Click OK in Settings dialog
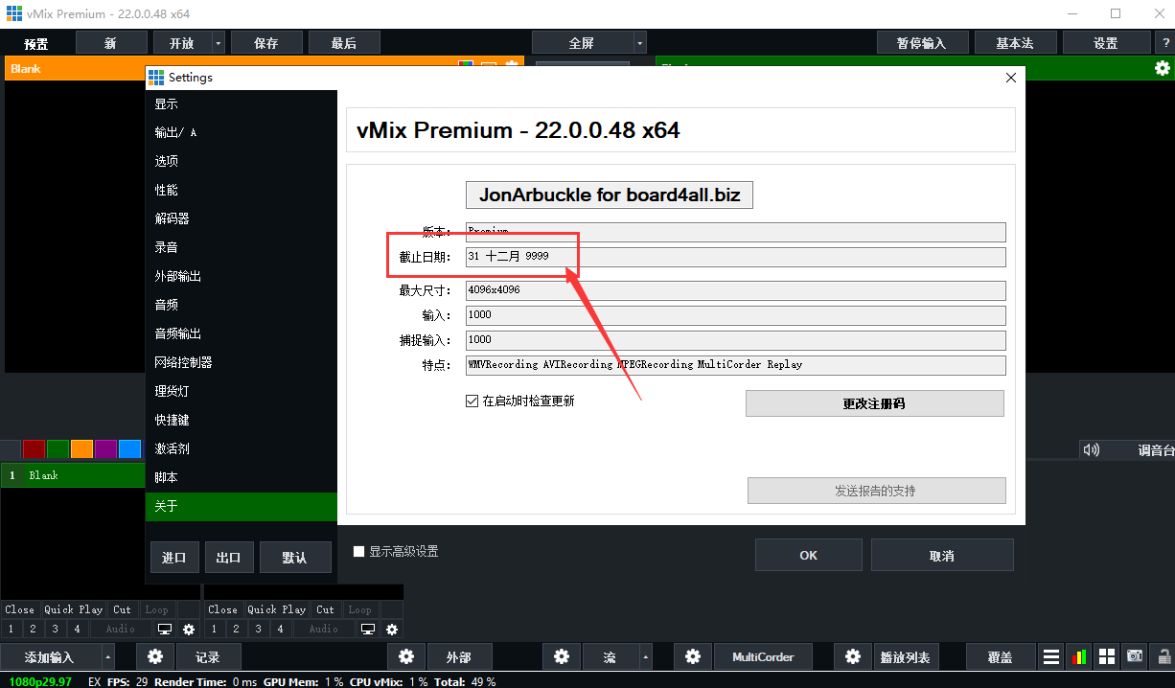Screen dimensions: 1175x688 point(809,555)
